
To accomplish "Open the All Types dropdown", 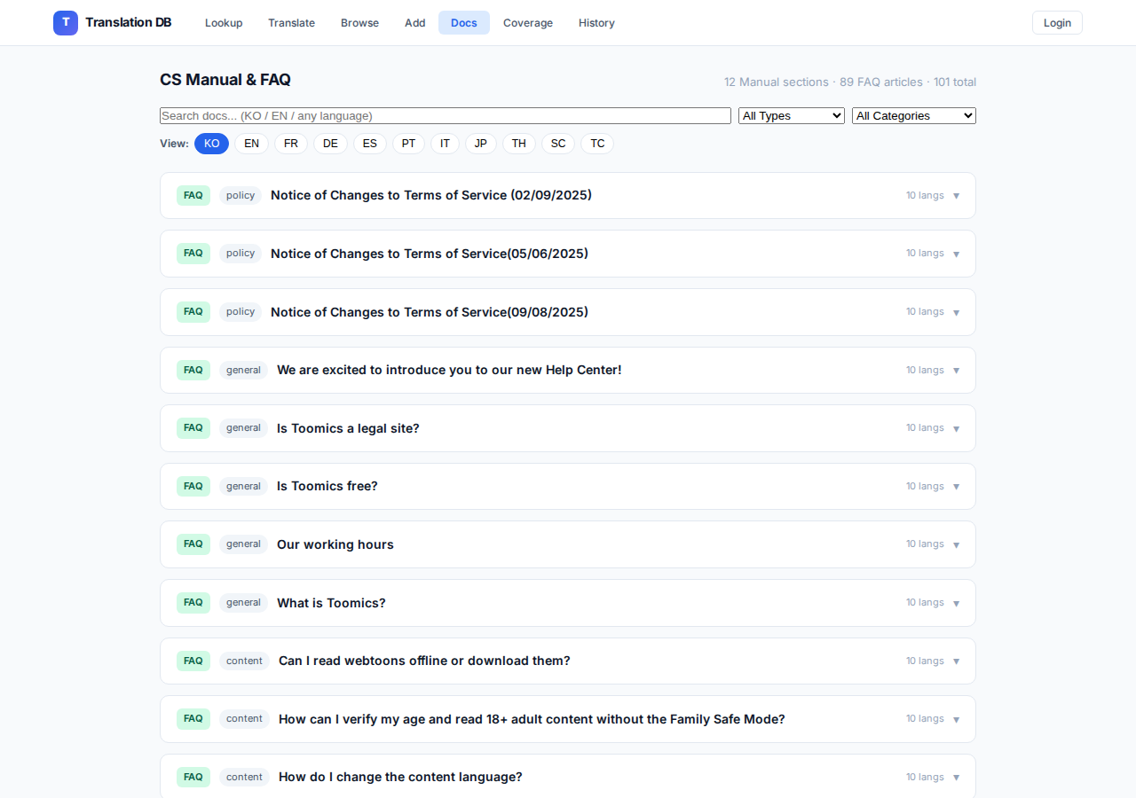I will point(791,116).
